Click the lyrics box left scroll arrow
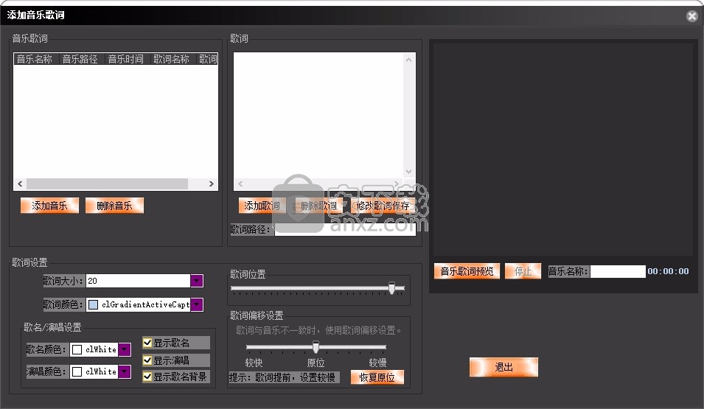This screenshot has width=704, height=409. (240, 183)
